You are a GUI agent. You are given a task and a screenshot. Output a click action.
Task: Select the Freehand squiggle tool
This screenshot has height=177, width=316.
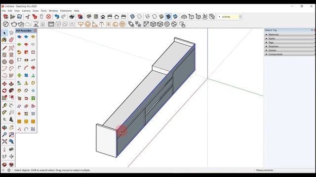click(11, 48)
